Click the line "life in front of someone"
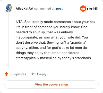Image resolution: width=103 pixels, height=93 pixels. 51,27
